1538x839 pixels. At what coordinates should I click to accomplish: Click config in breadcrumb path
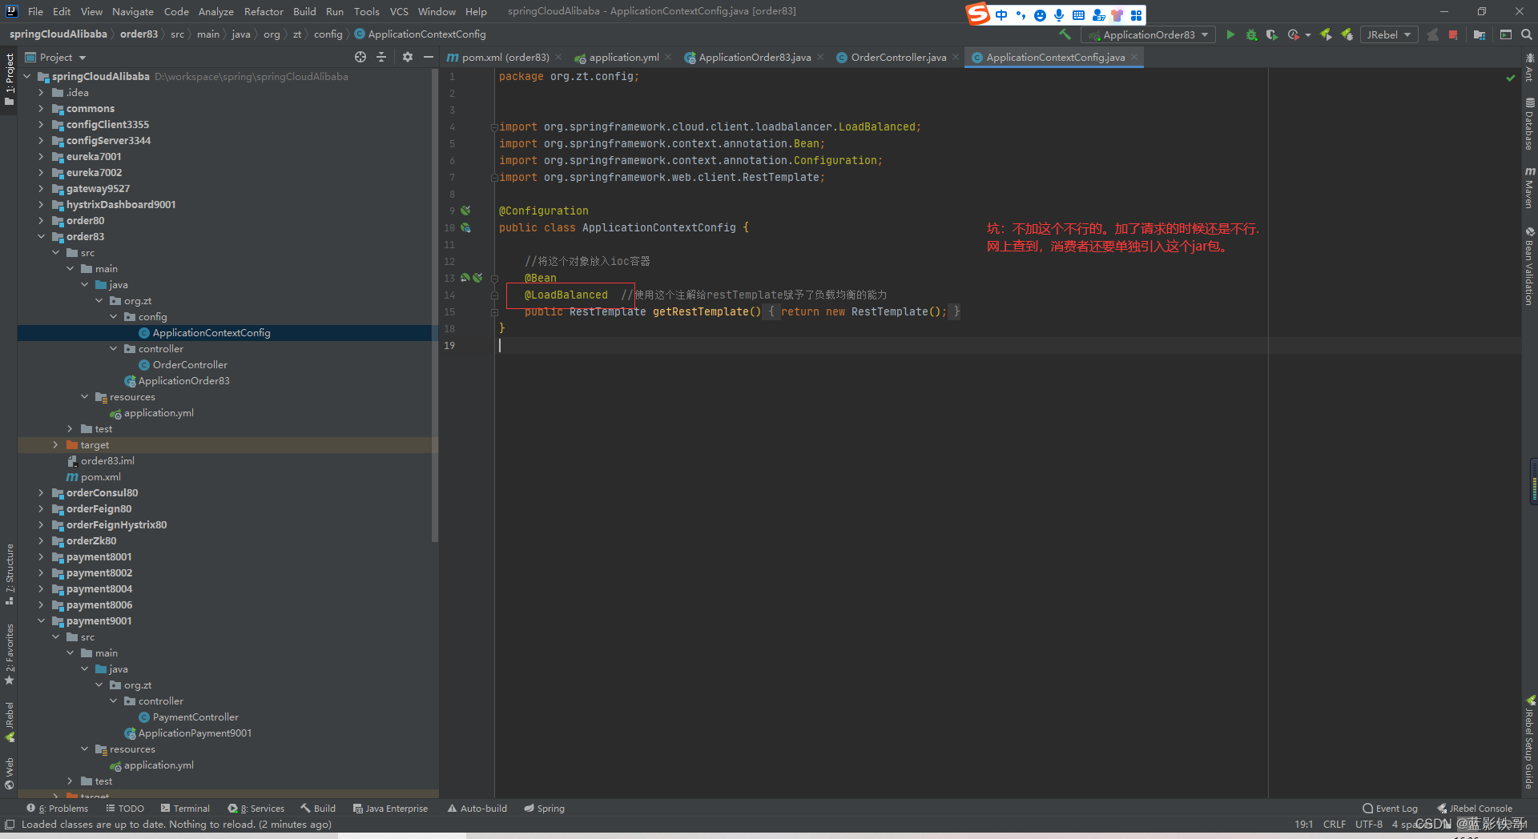(328, 34)
